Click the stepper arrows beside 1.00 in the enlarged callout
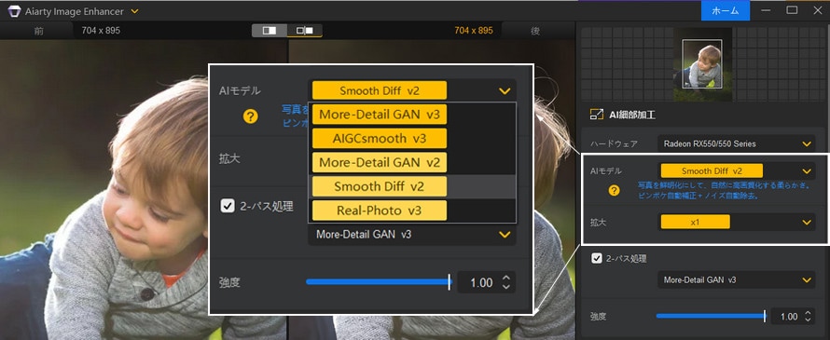 coord(506,282)
